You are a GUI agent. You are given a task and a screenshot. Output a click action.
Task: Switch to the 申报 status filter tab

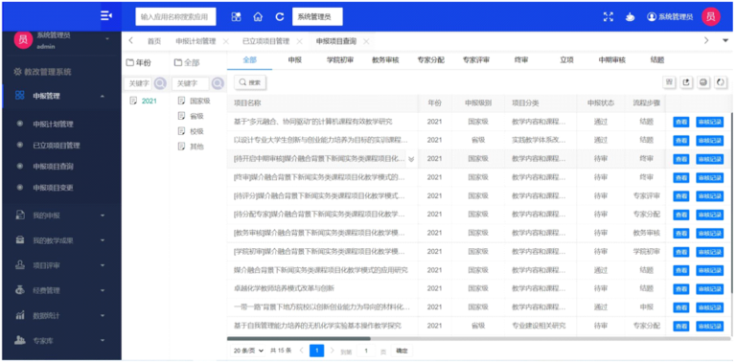295,60
